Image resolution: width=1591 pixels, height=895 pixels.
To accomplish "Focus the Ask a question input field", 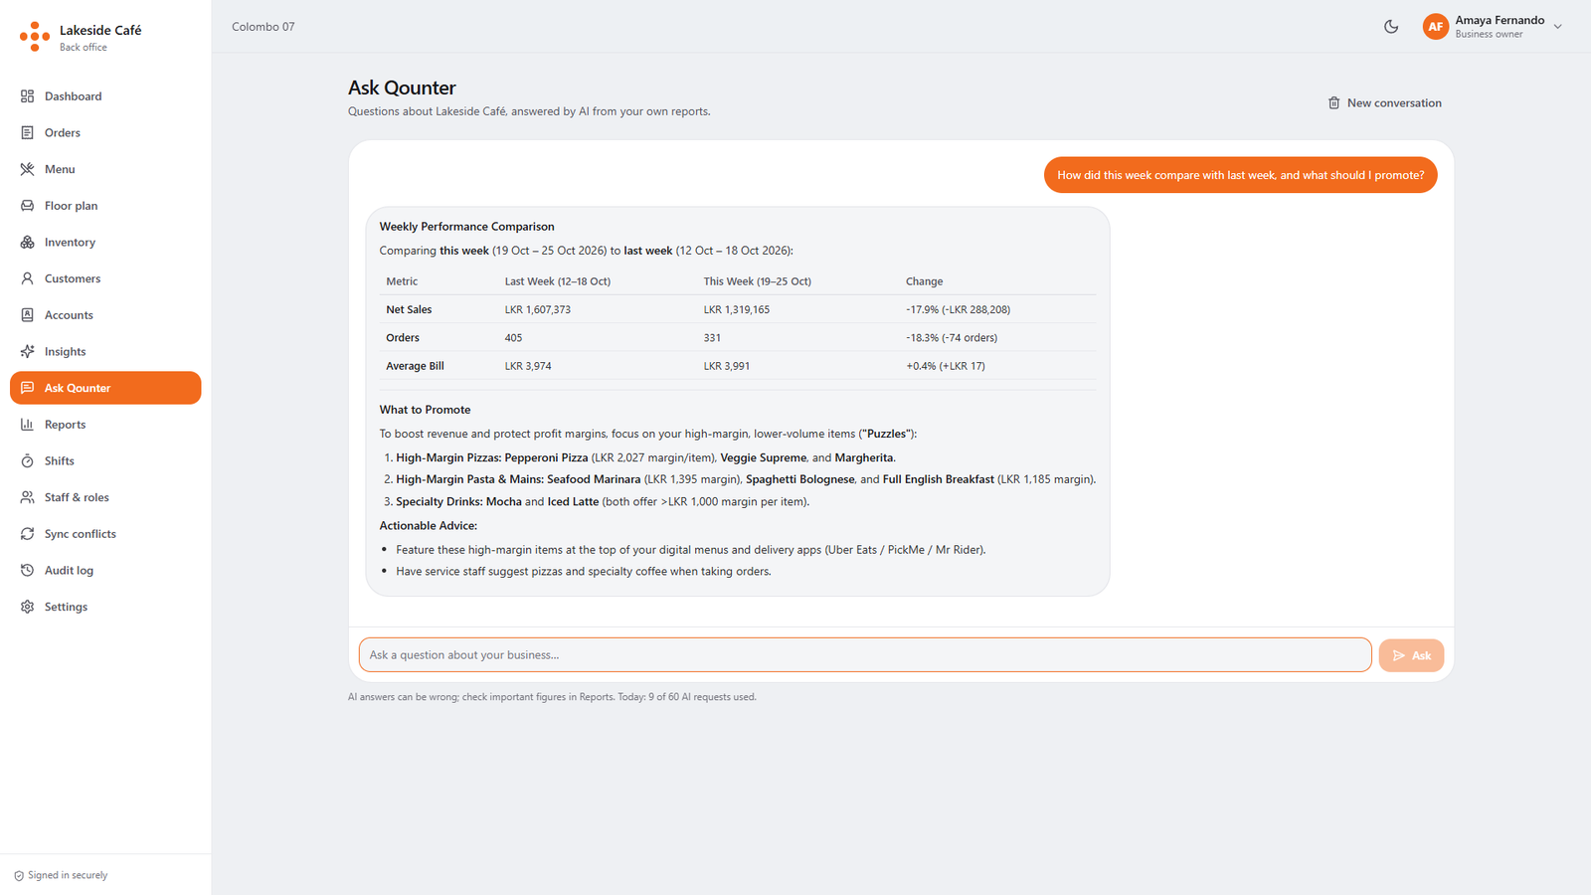I will tap(865, 655).
